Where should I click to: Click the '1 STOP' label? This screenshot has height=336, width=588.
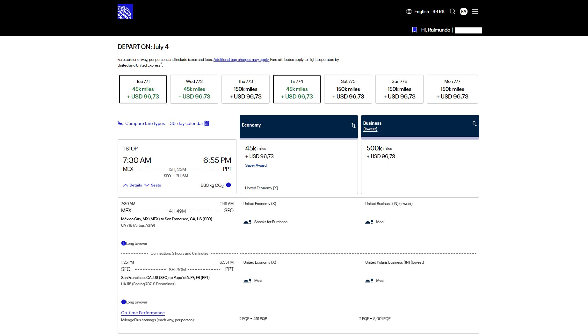(x=130, y=149)
